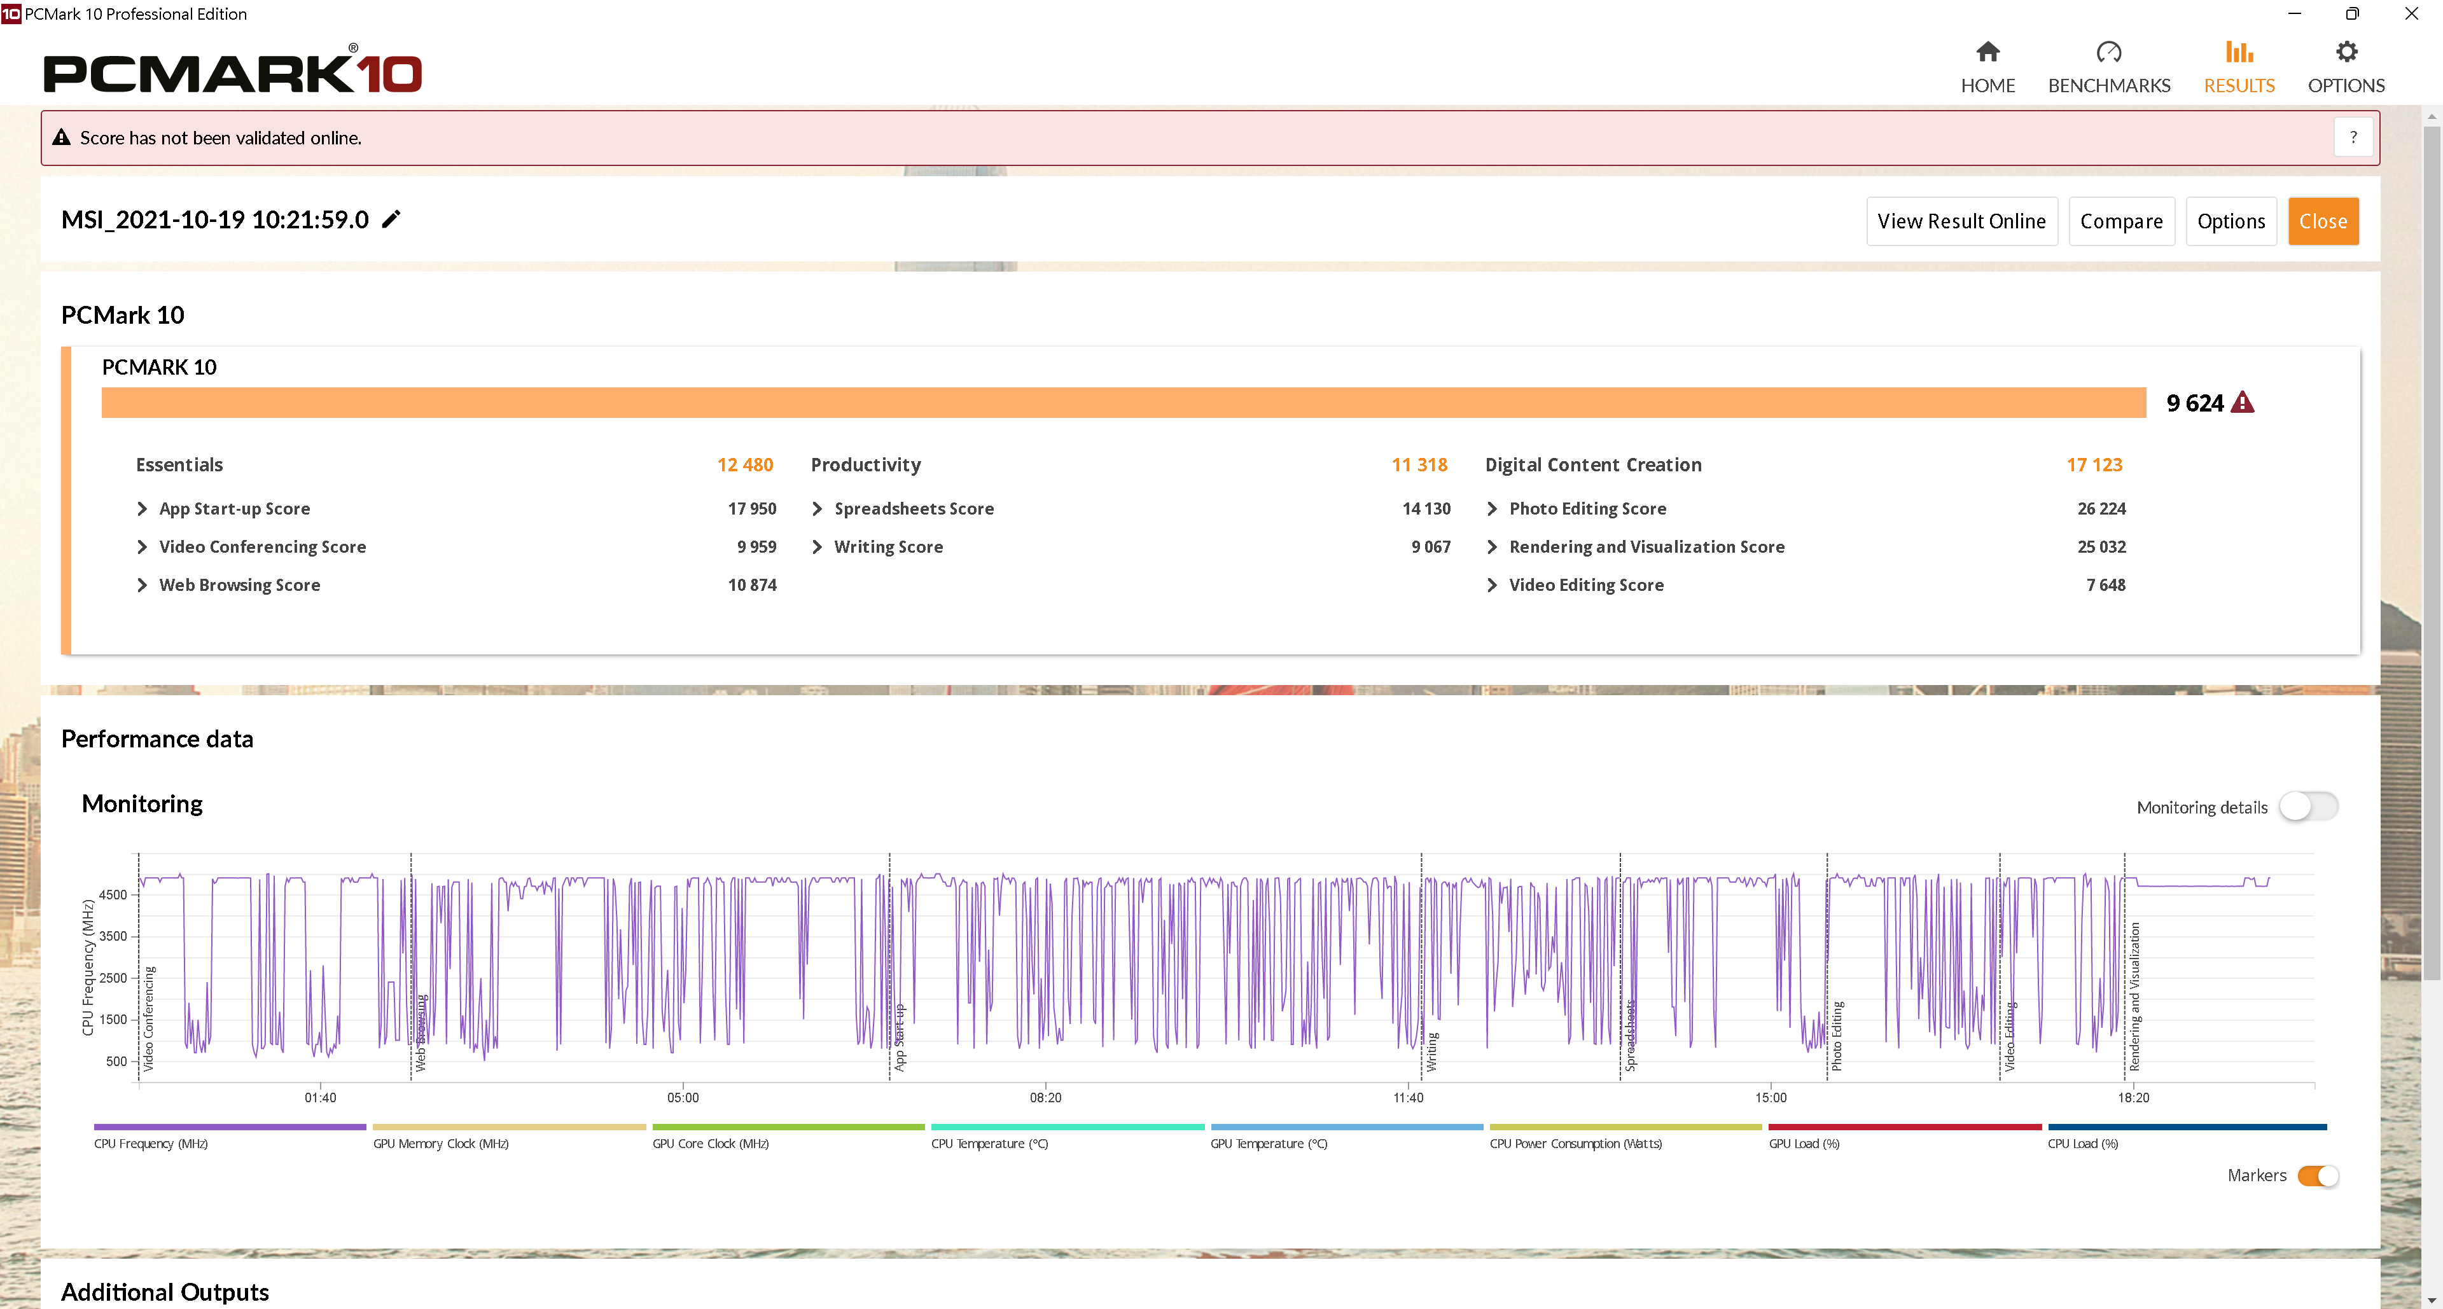2443x1309 pixels.
Task: Open the result Options button
Action: click(2231, 221)
